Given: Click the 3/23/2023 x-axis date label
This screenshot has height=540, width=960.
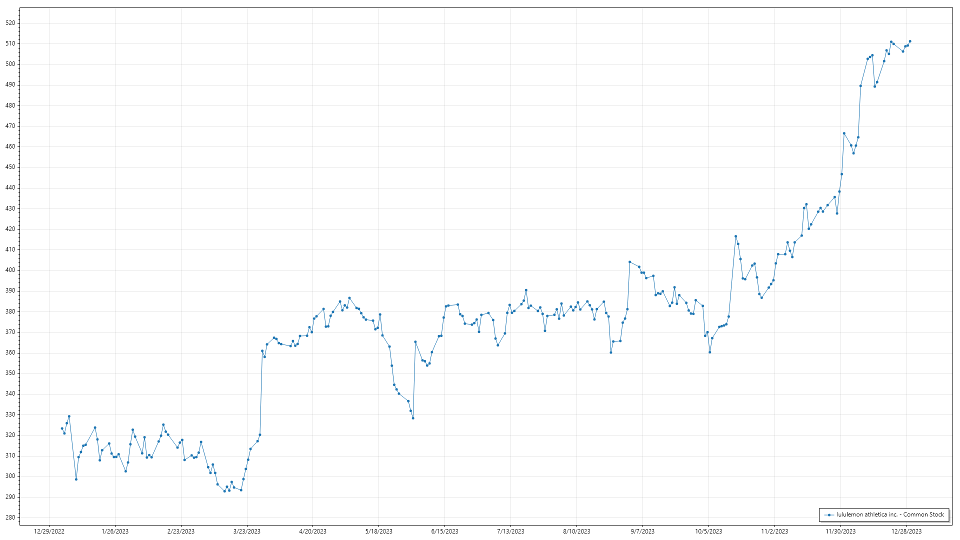Looking at the screenshot, I should pos(247,531).
